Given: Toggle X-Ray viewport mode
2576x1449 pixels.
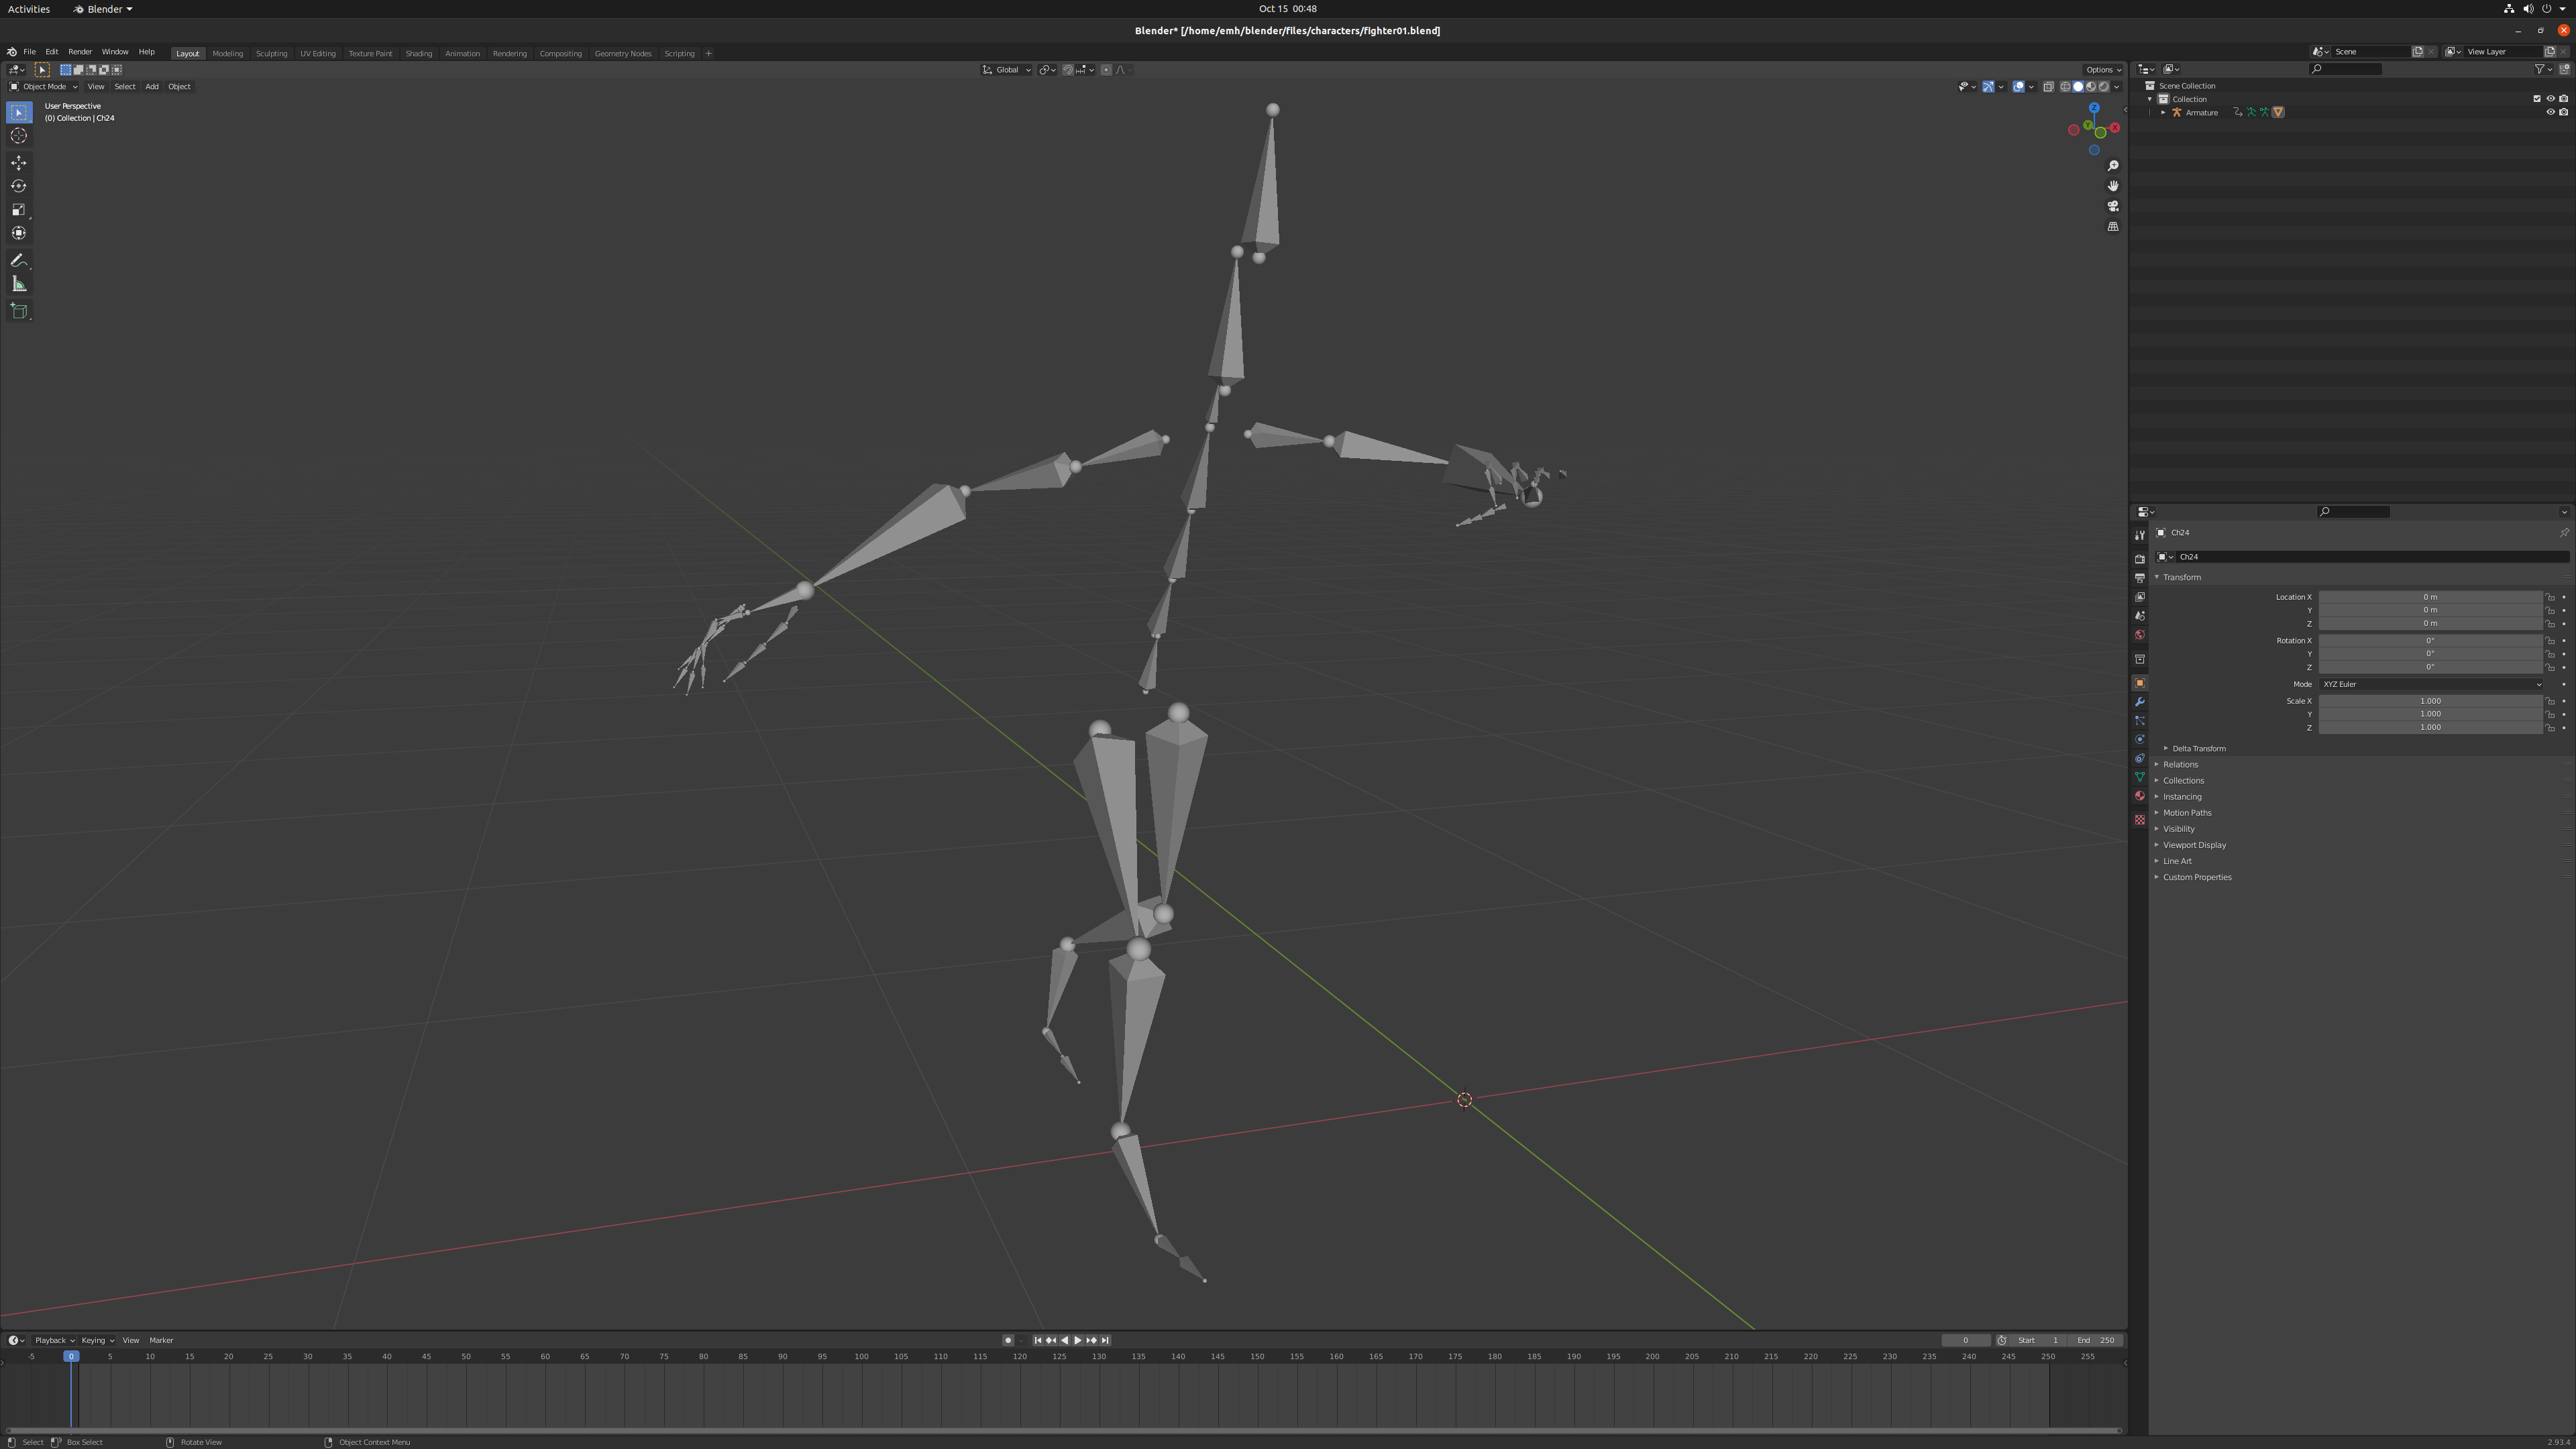Looking at the screenshot, I should click(x=2048, y=87).
